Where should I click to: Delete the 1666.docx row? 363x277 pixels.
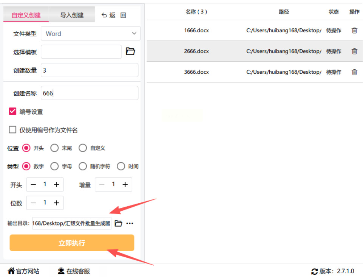354,30
